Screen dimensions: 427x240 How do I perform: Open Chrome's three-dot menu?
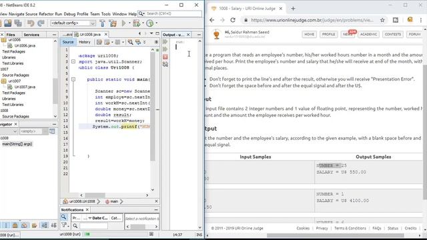coord(421,20)
